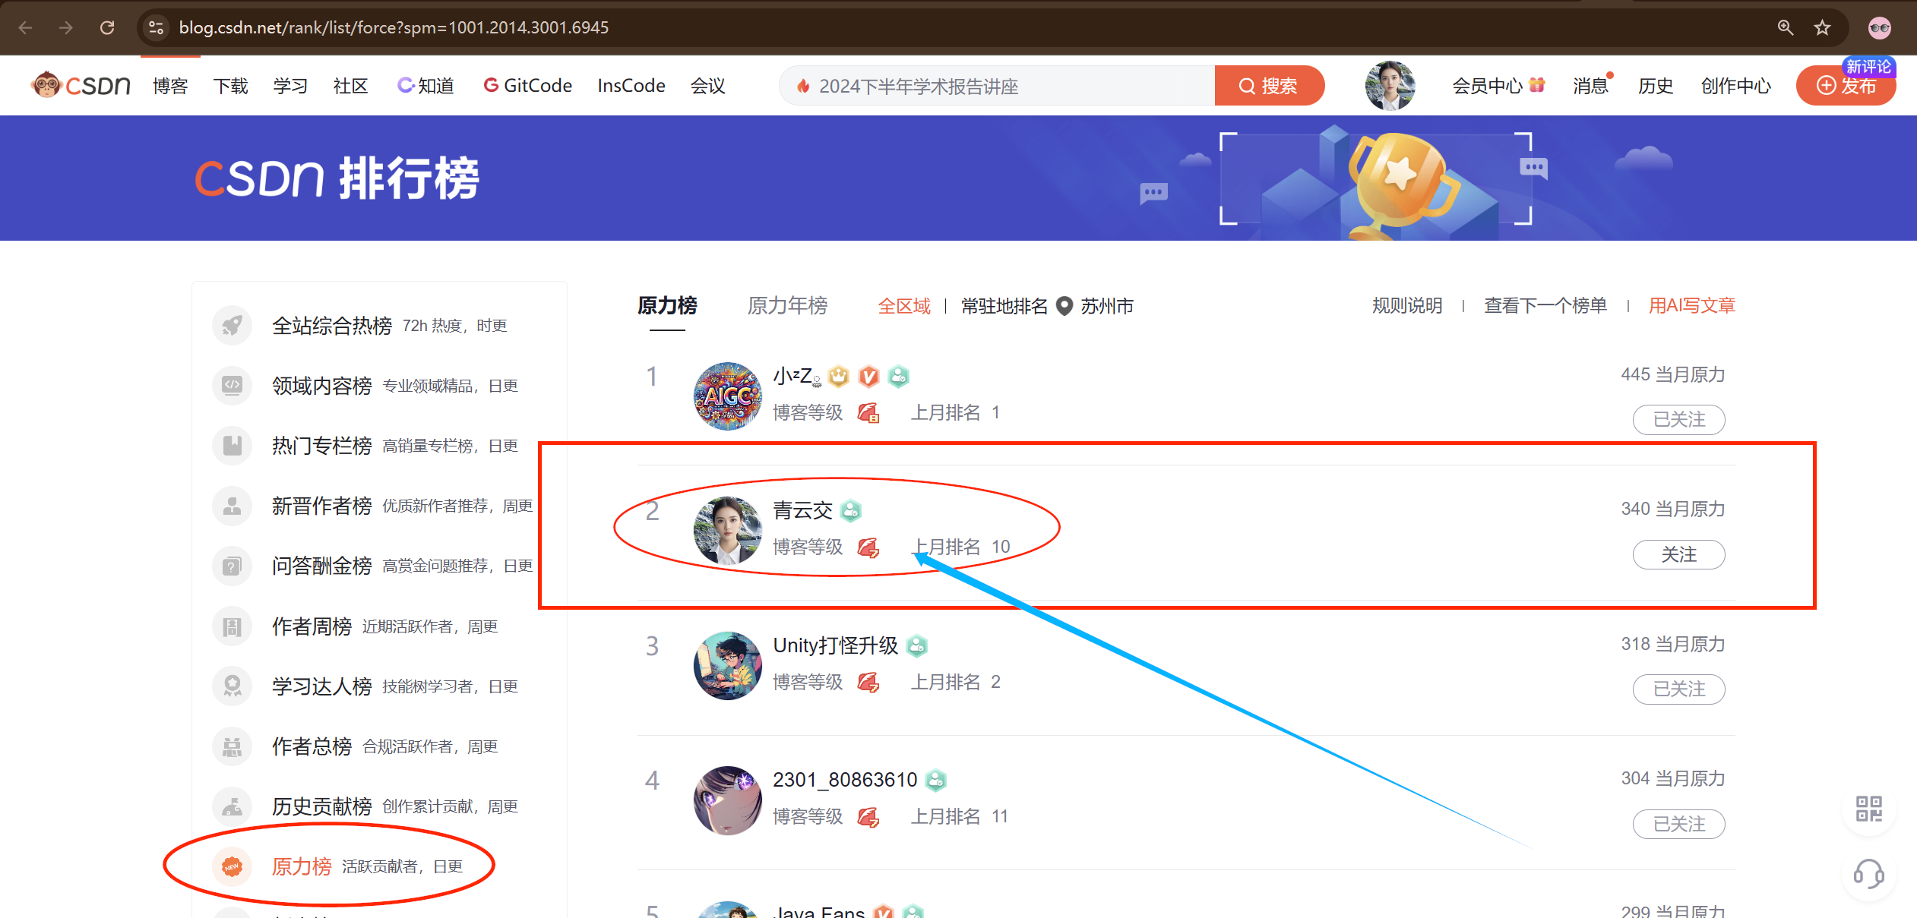The height and width of the screenshot is (918, 1917).
Task: Unfollow 小zZ via the 已关注 button
Action: coord(1678,419)
